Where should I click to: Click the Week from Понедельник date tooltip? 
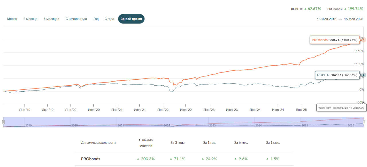point(342,108)
